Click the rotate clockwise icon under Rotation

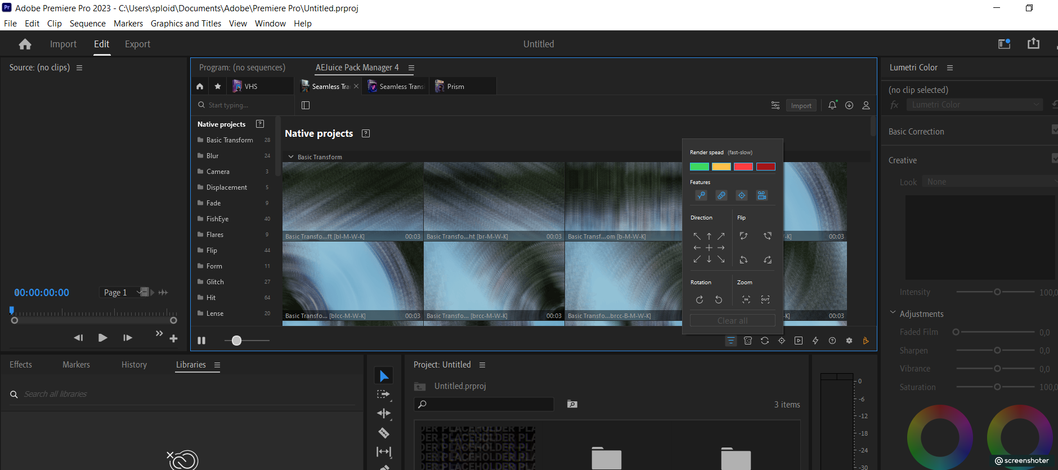[700, 299]
